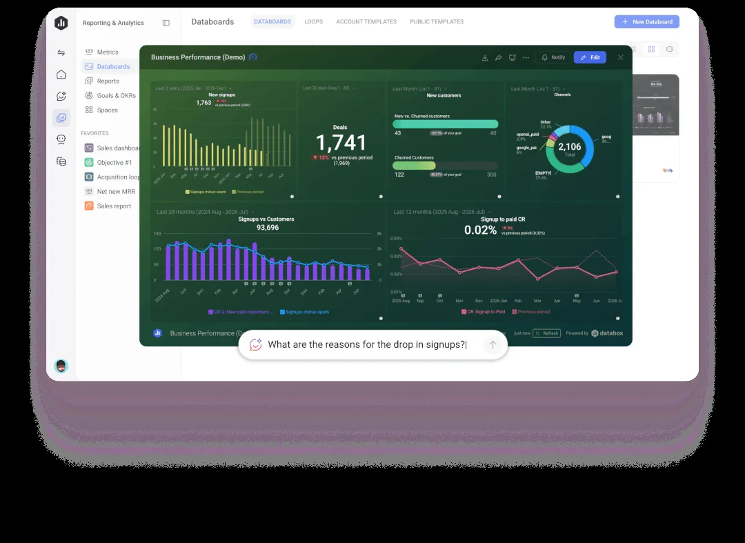Image resolution: width=745 pixels, height=543 pixels.
Task: Click the Databox logo in footer
Action: pyautogui.click(x=607, y=333)
